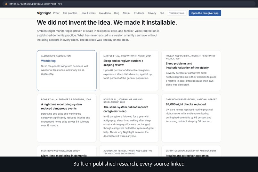Go to the Nightlight home logo
Image resolution: width=258 pixels, height=172 pixels.
tap(44, 13)
